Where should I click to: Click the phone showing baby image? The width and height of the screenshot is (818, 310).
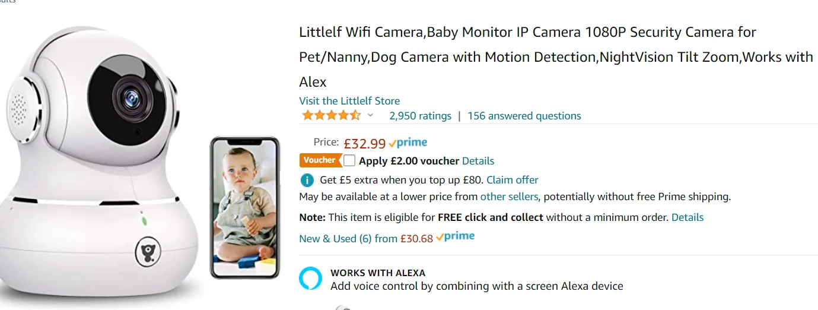(244, 208)
